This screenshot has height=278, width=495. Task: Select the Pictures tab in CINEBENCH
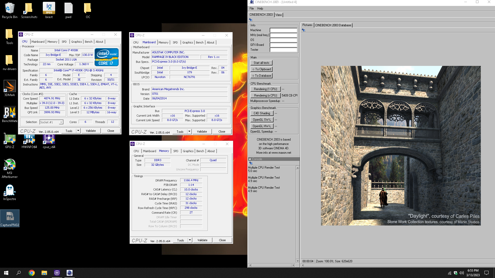click(x=307, y=25)
